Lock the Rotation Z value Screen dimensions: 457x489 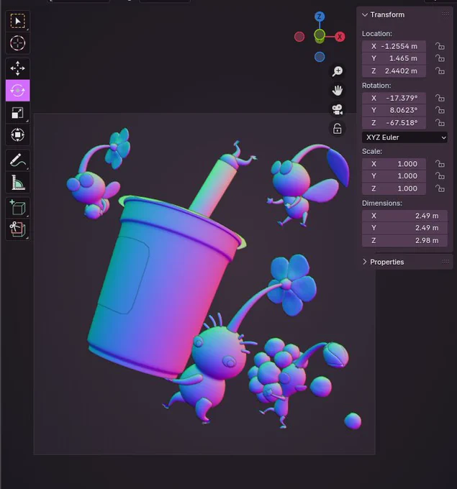tap(440, 123)
